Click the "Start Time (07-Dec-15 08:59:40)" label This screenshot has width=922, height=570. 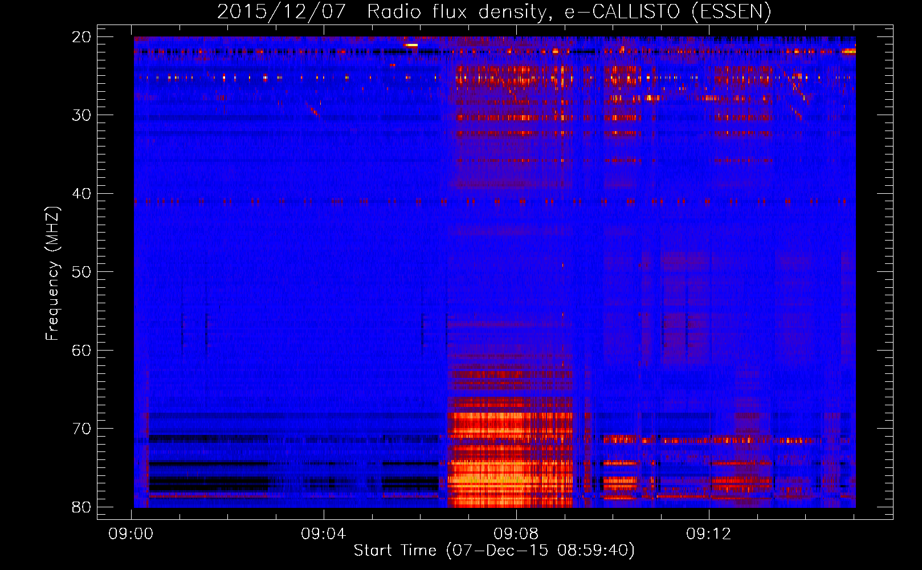coord(493,551)
